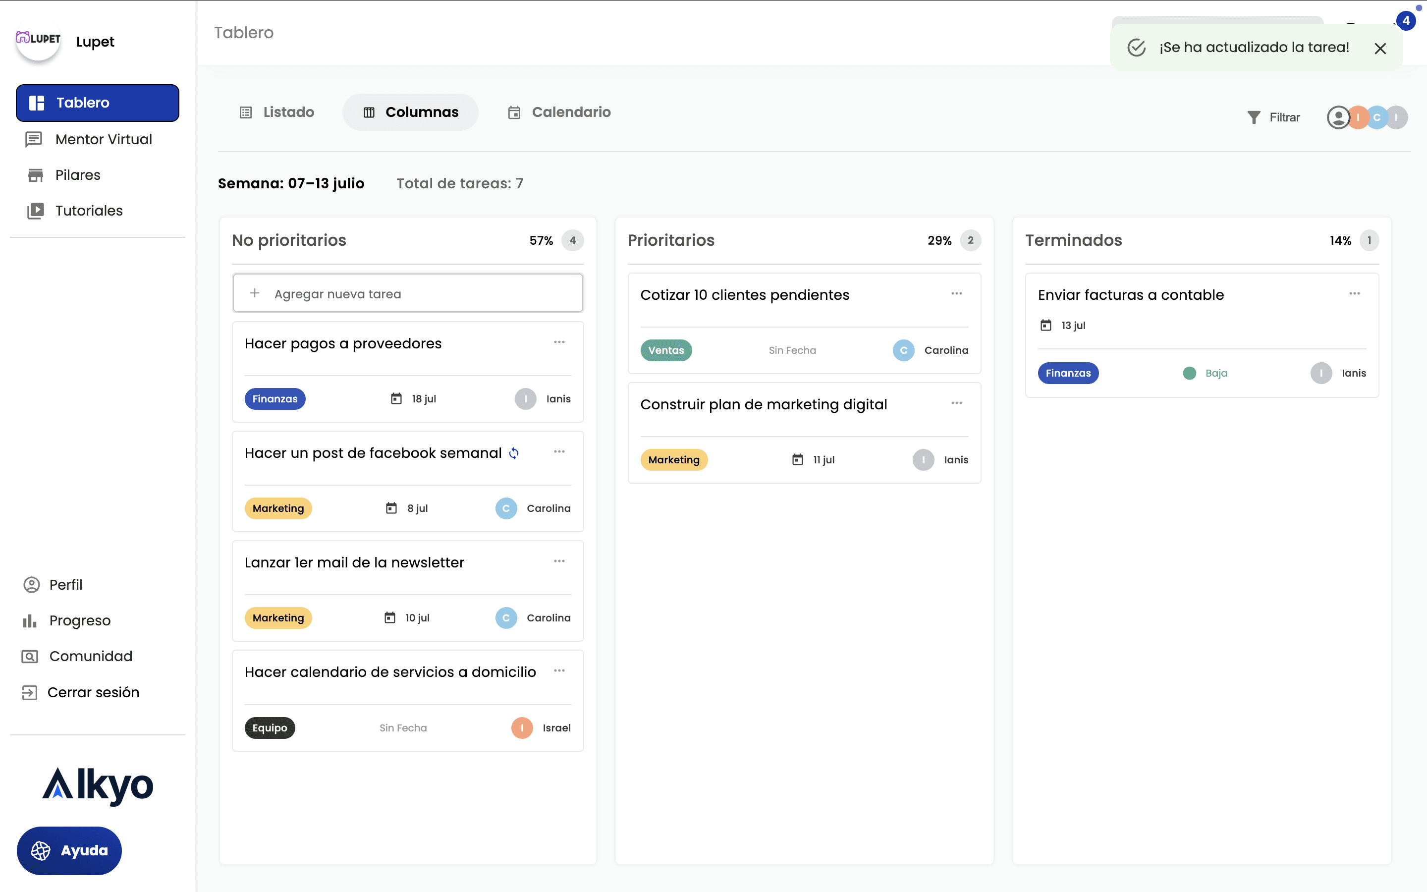Click Marketing tag on newsletter task
This screenshot has height=892, width=1427.
click(x=278, y=617)
